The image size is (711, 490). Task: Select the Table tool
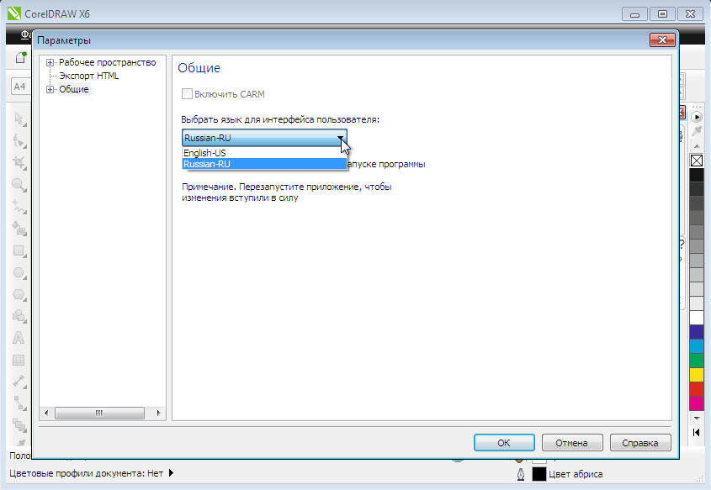click(x=18, y=360)
